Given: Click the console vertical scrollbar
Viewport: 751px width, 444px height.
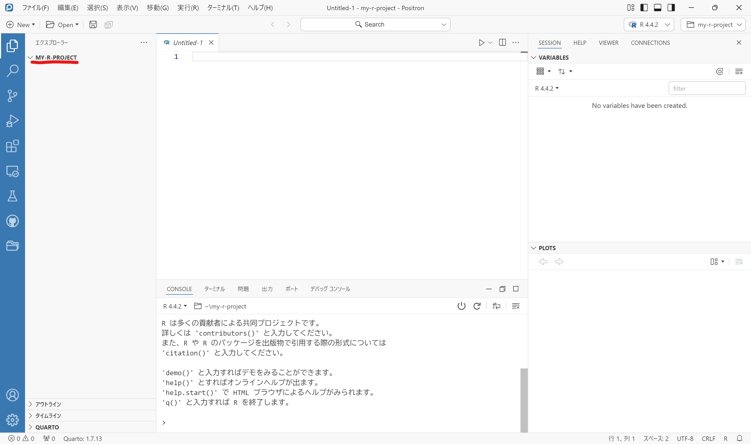Looking at the screenshot, I should tap(524, 400).
